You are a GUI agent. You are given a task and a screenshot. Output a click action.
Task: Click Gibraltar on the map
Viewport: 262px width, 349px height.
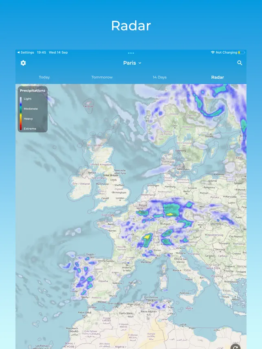tap(92, 308)
